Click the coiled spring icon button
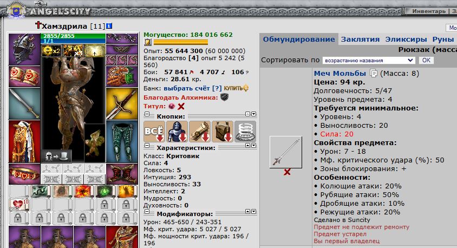 (245, 132)
